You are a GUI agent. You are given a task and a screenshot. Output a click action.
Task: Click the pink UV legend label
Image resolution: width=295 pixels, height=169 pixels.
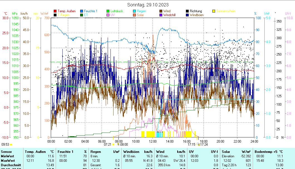112,15
